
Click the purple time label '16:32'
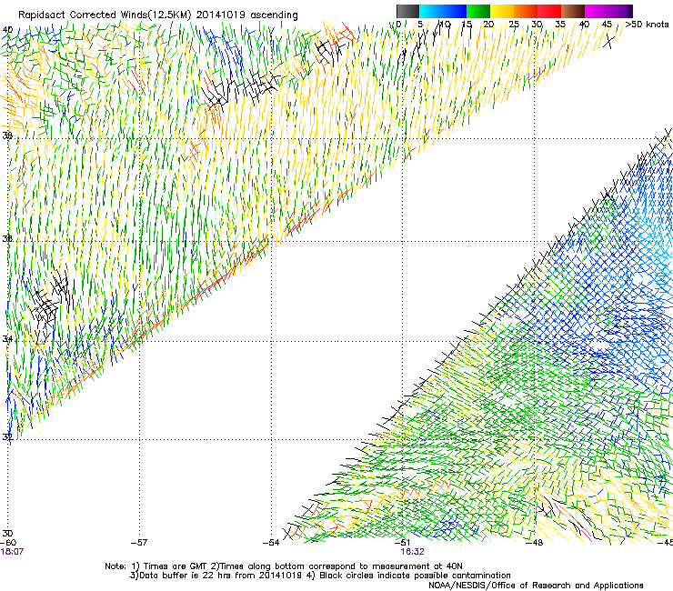pos(412,551)
